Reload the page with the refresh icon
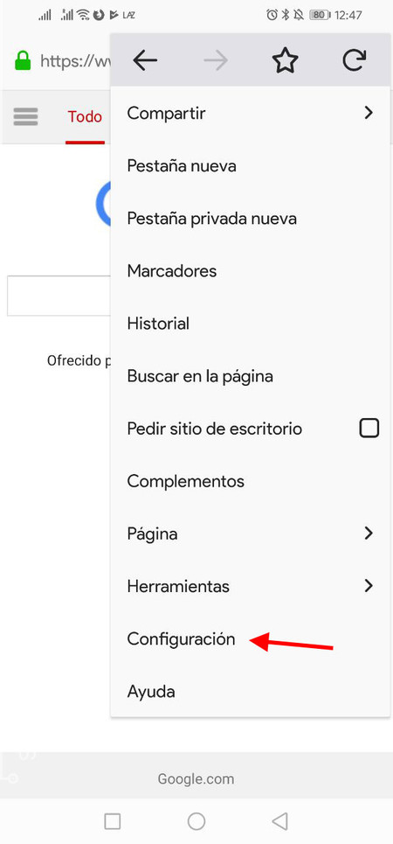Screen dimensions: 393x844 coord(355,61)
